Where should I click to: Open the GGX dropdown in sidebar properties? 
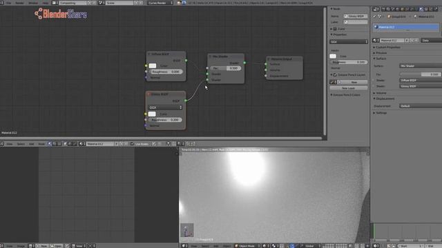(x=349, y=41)
